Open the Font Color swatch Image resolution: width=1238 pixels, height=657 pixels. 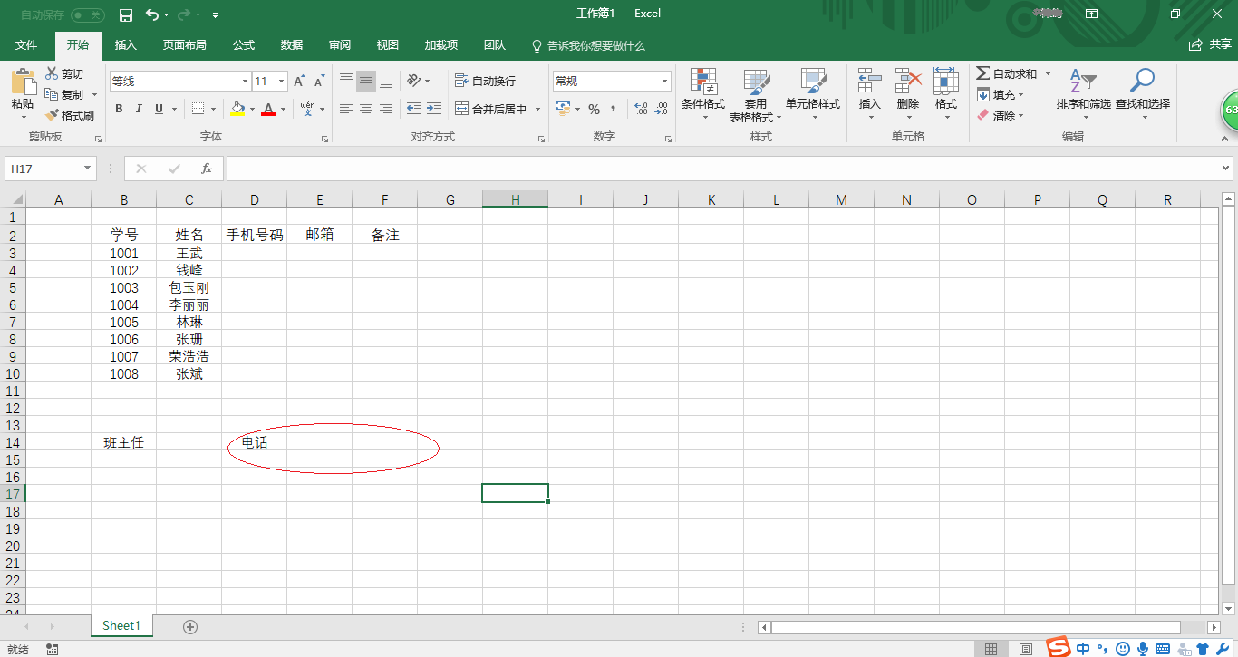coord(269,109)
